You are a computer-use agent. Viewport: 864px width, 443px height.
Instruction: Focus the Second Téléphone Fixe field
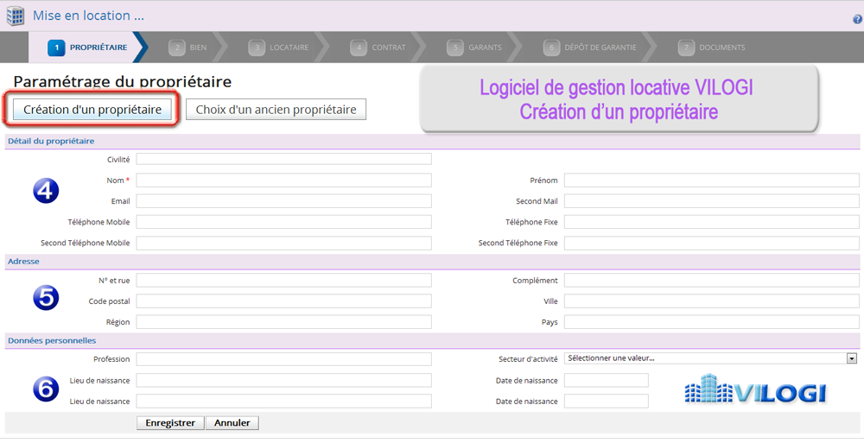coord(711,243)
